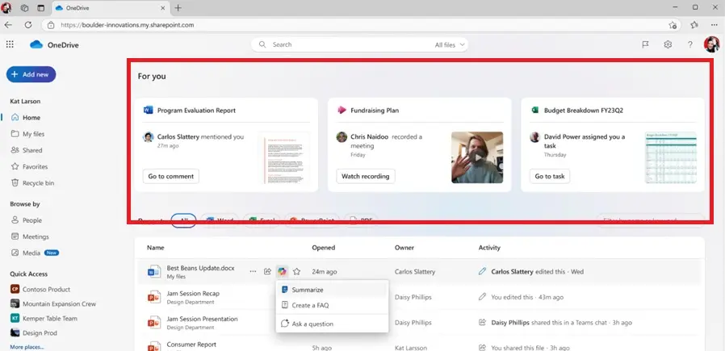Open the help question mark icon
Image resolution: width=725 pixels, height=351 pixels.
[x=689, y=44]
